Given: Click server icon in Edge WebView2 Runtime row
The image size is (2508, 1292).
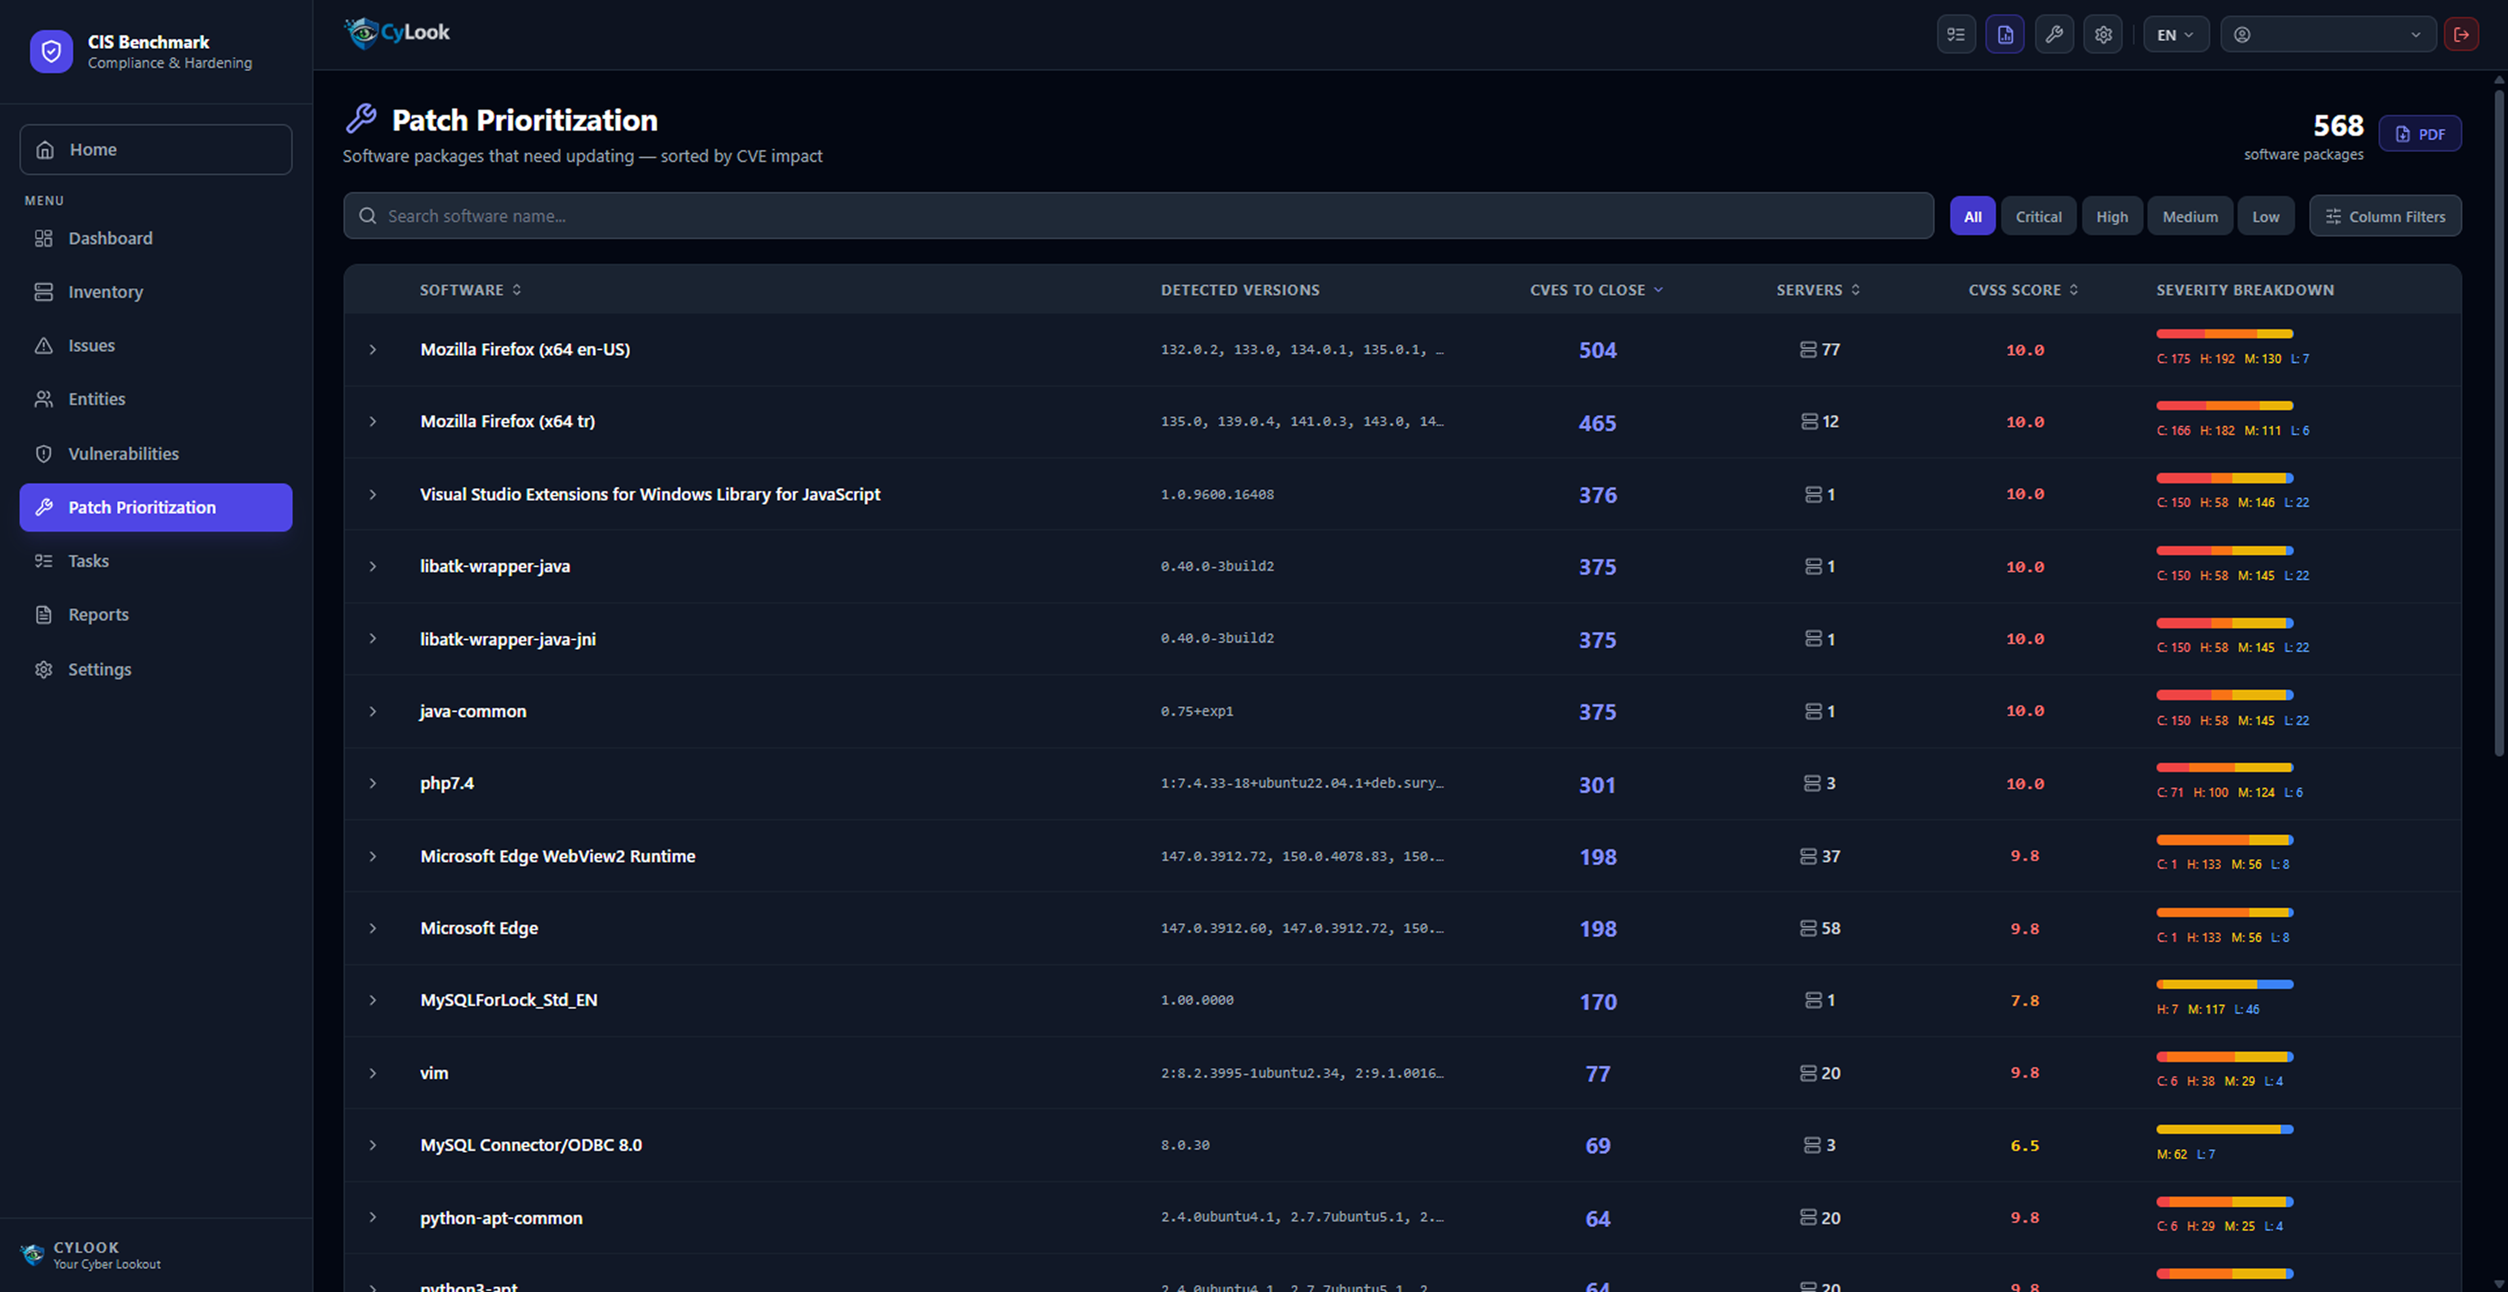Looking at the screenshot, I should [x=1808, y=857].
